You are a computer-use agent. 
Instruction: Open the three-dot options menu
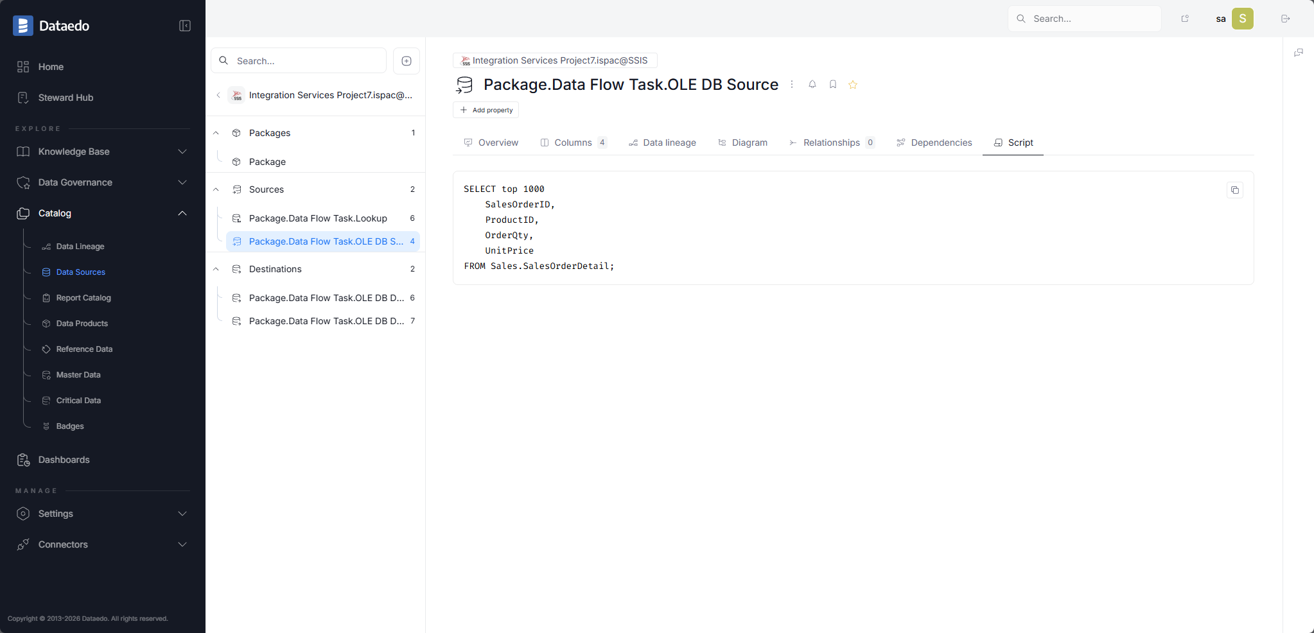click(791, 84)
